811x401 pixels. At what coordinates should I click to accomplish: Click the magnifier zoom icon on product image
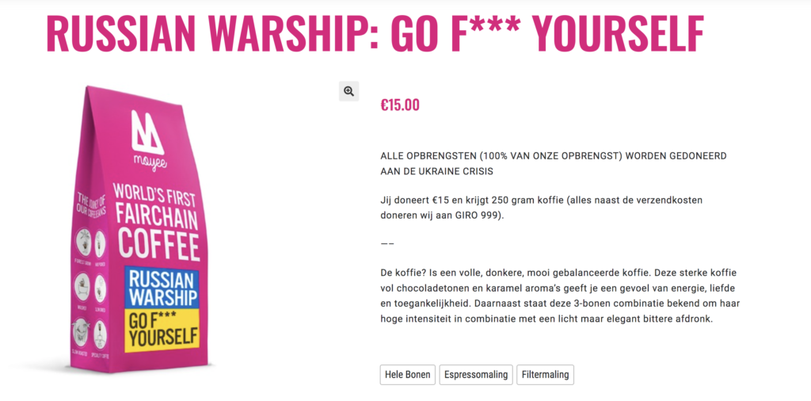(x=348, y=91)
